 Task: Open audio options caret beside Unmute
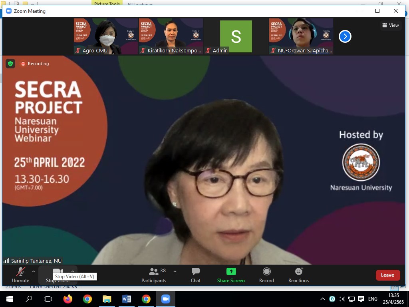coord(34,271)
